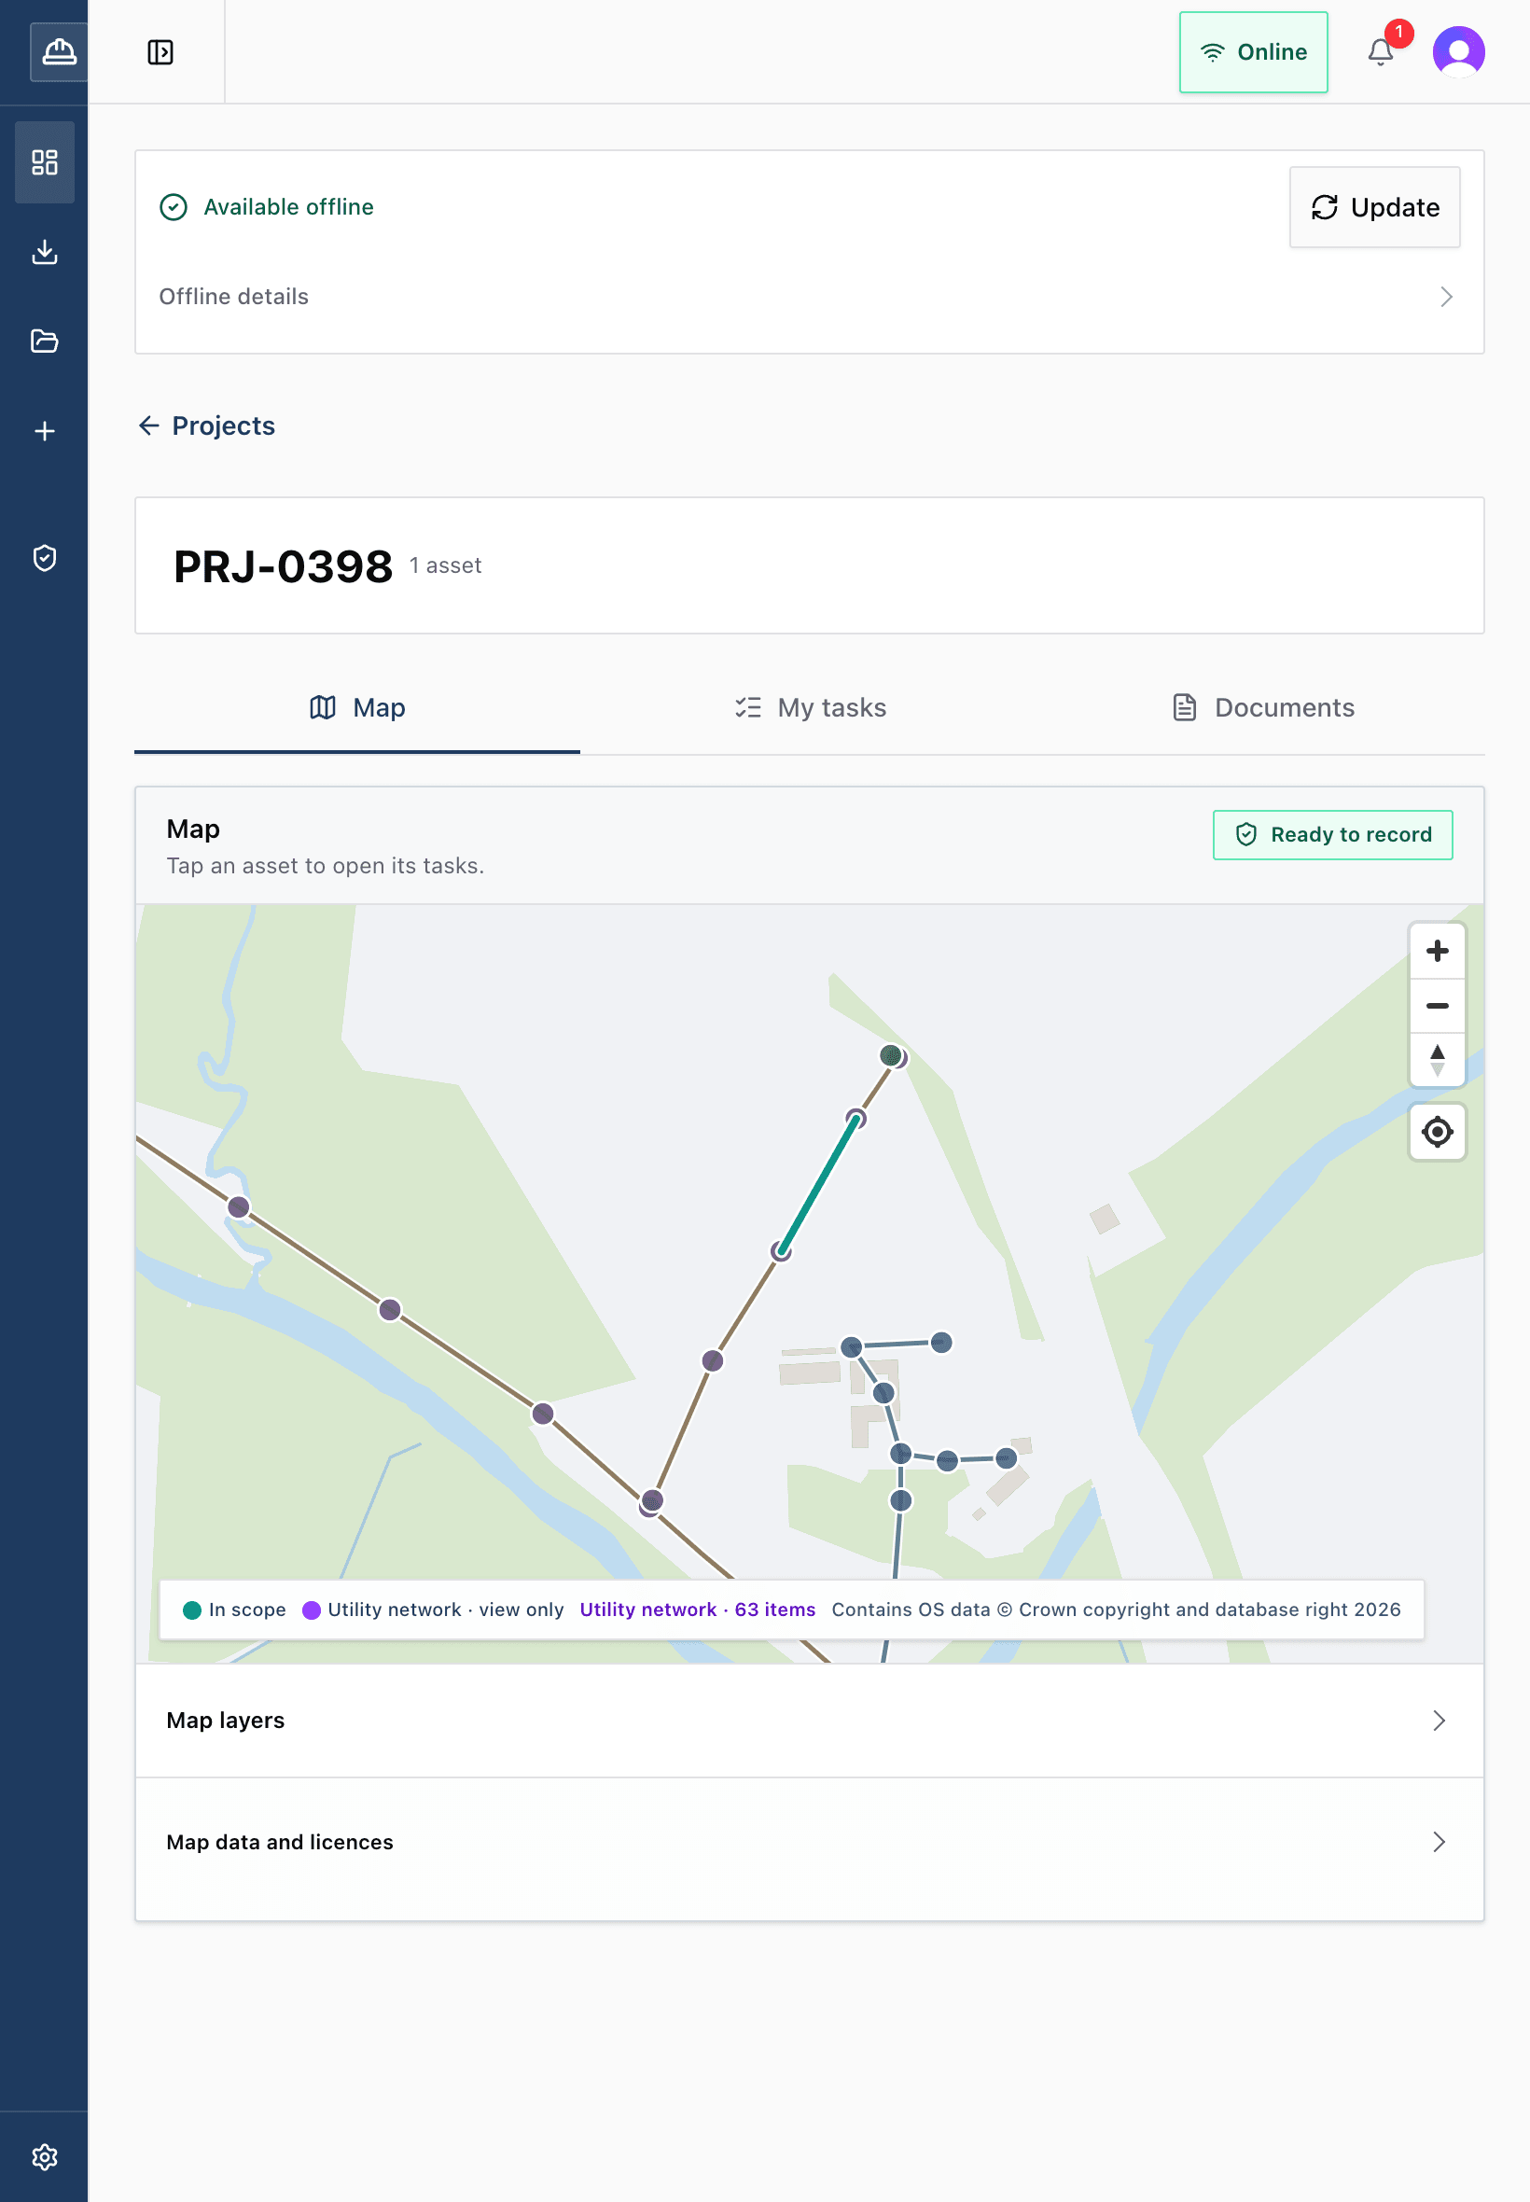Click the hard hat app logo
This screenshot has height=2202, width=1530.
point(59,51)
